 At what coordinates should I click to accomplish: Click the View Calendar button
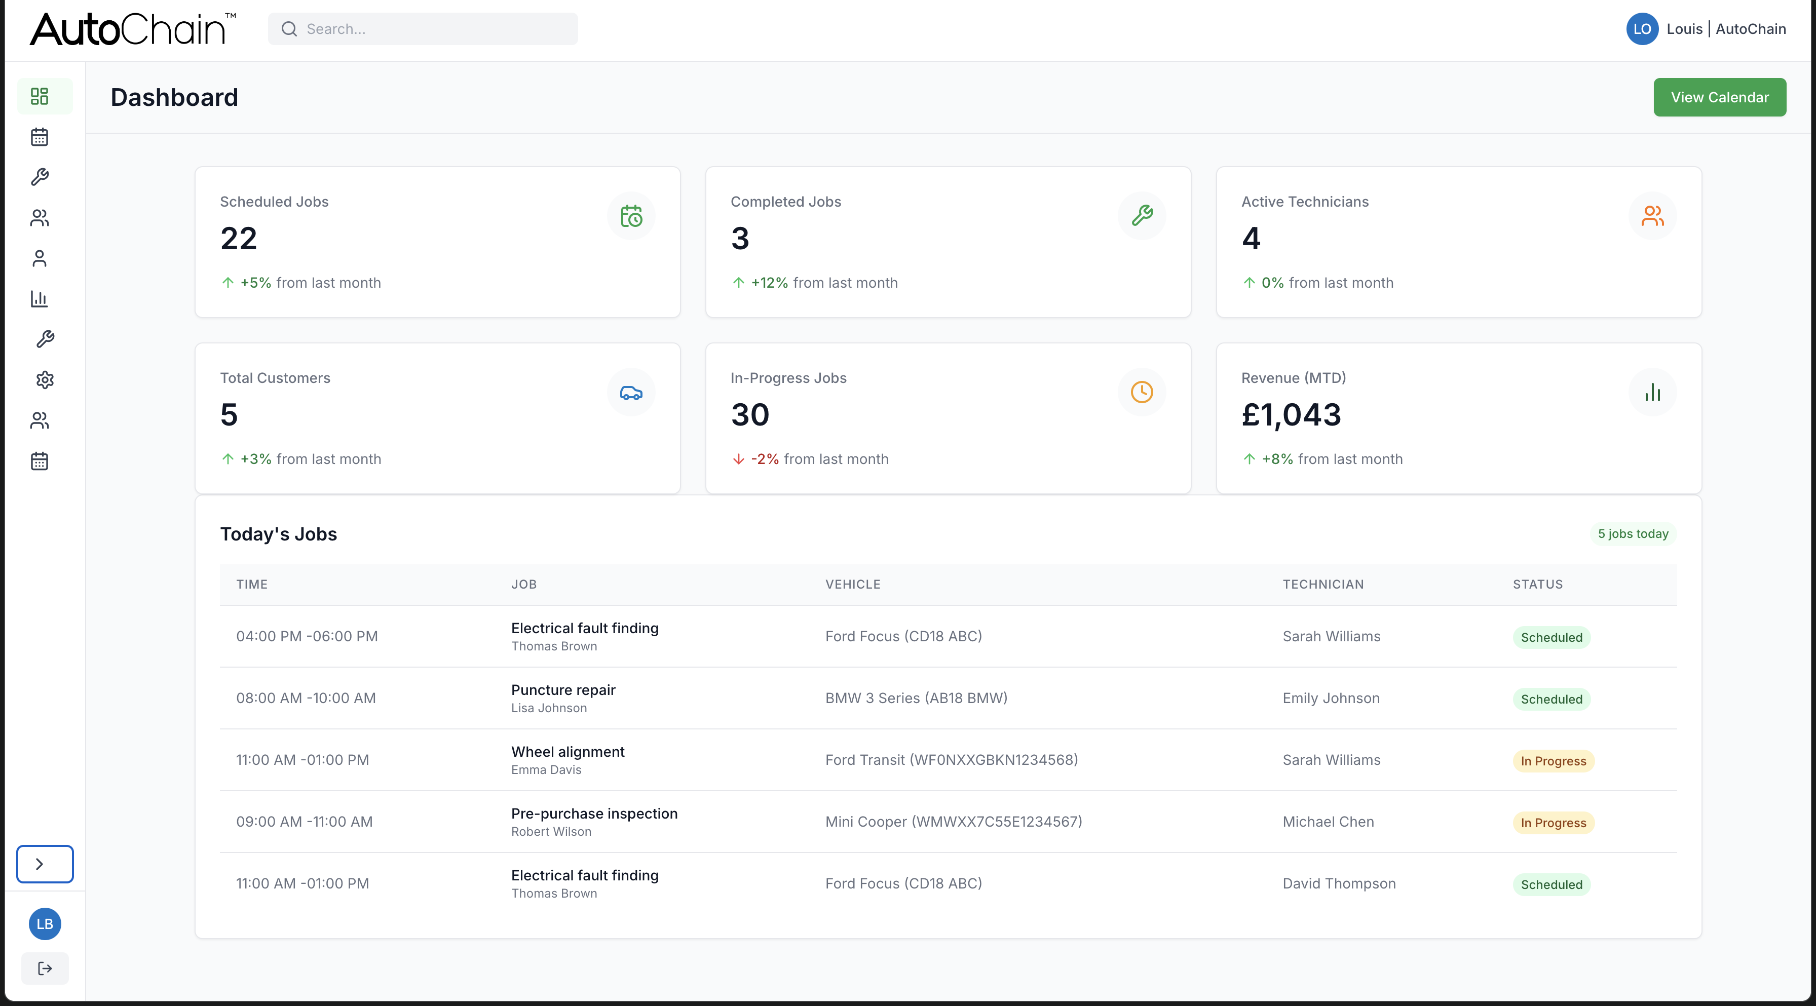click(1719, 97)
